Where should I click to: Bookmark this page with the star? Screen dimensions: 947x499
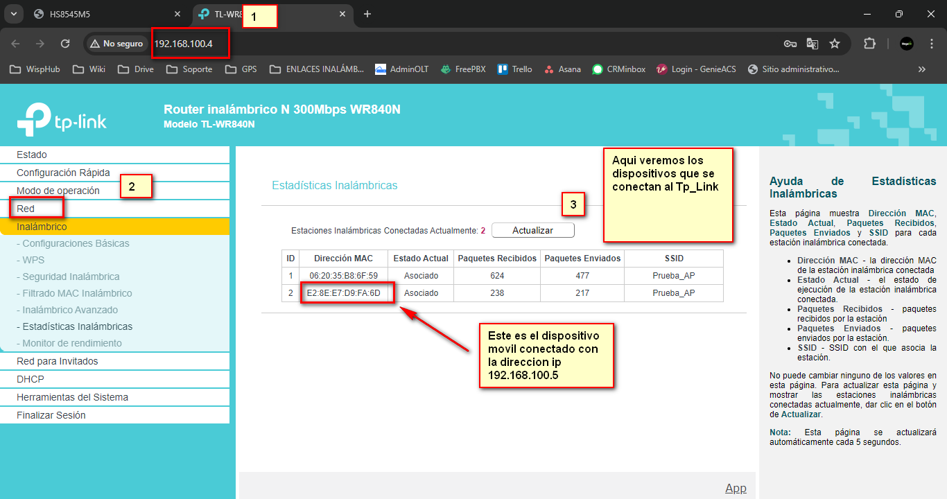coord(835,44)
